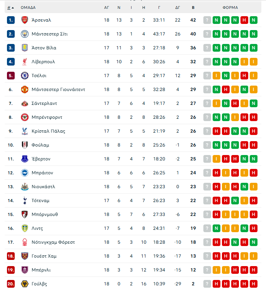This screenshot has width=266, height=290.
Task: Click the ΦΟΡΜΑ column header
Action: 230,7
